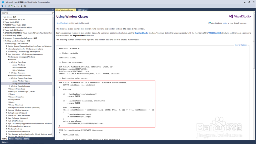Open document tab list dropdown arrow
Screen dimensions: 256x144
pyautogui.click(x=254, y=10)
